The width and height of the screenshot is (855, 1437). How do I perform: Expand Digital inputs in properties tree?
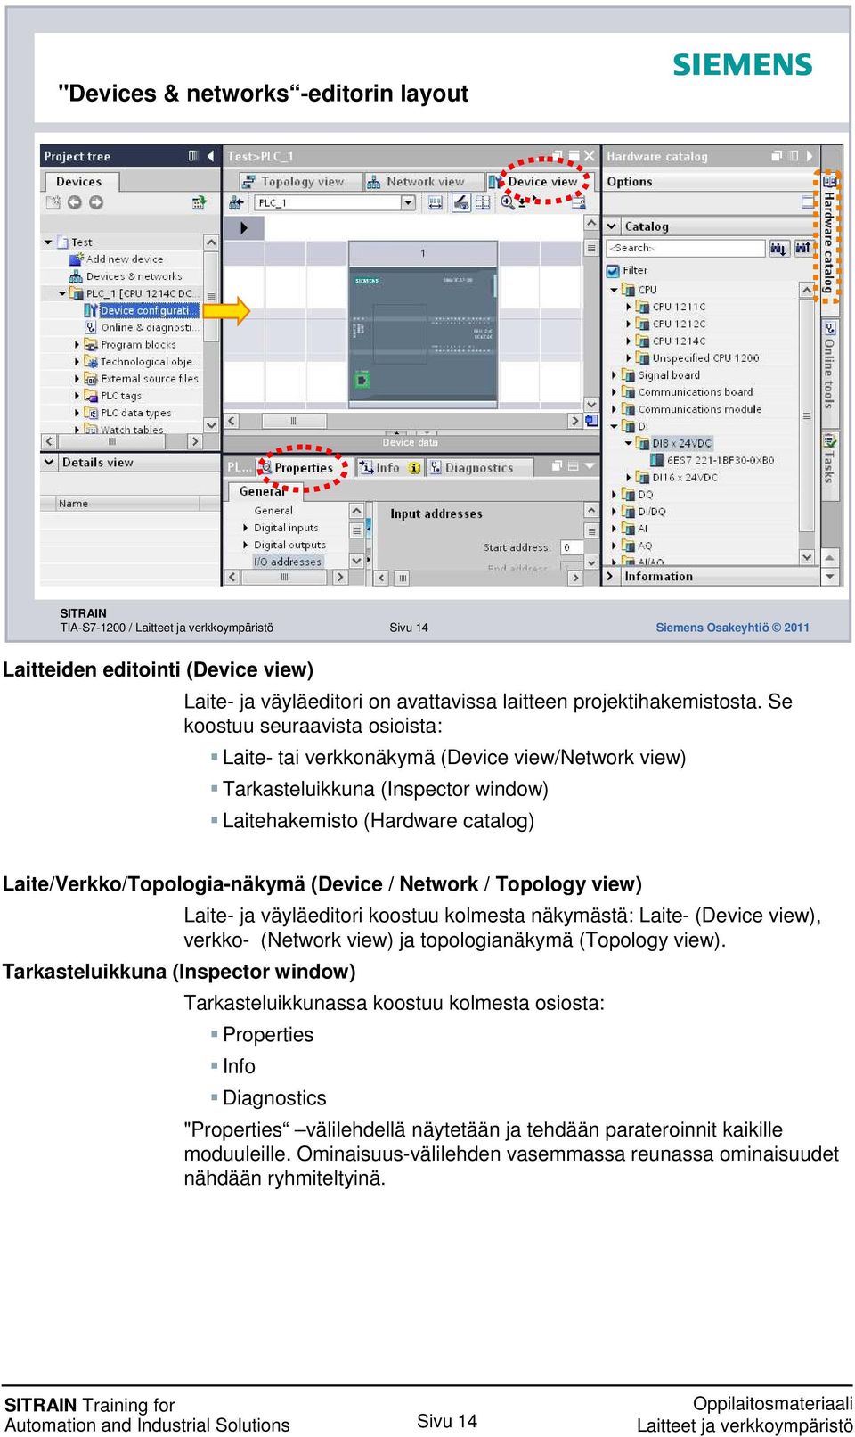tap(246, 528)
